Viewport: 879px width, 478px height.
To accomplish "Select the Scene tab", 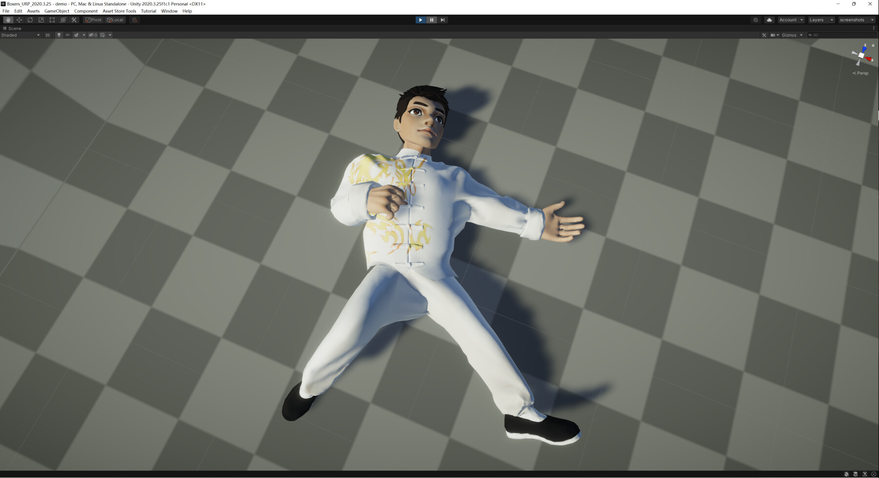I will [x=12, y=28].
